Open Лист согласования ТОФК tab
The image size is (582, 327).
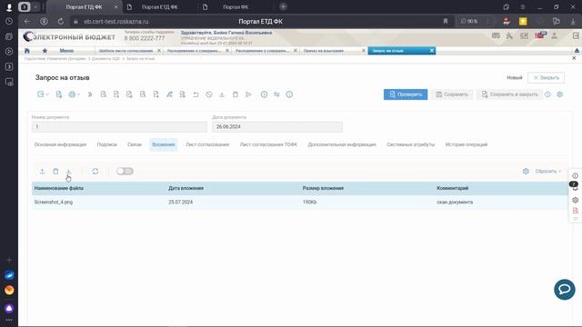click(x=268, y=144)
